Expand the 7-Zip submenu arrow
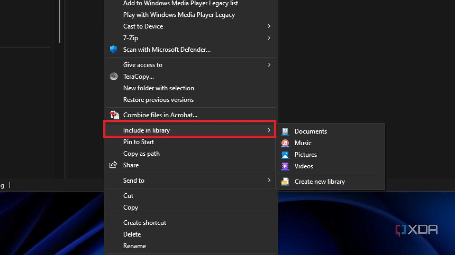 click(269, 38)
